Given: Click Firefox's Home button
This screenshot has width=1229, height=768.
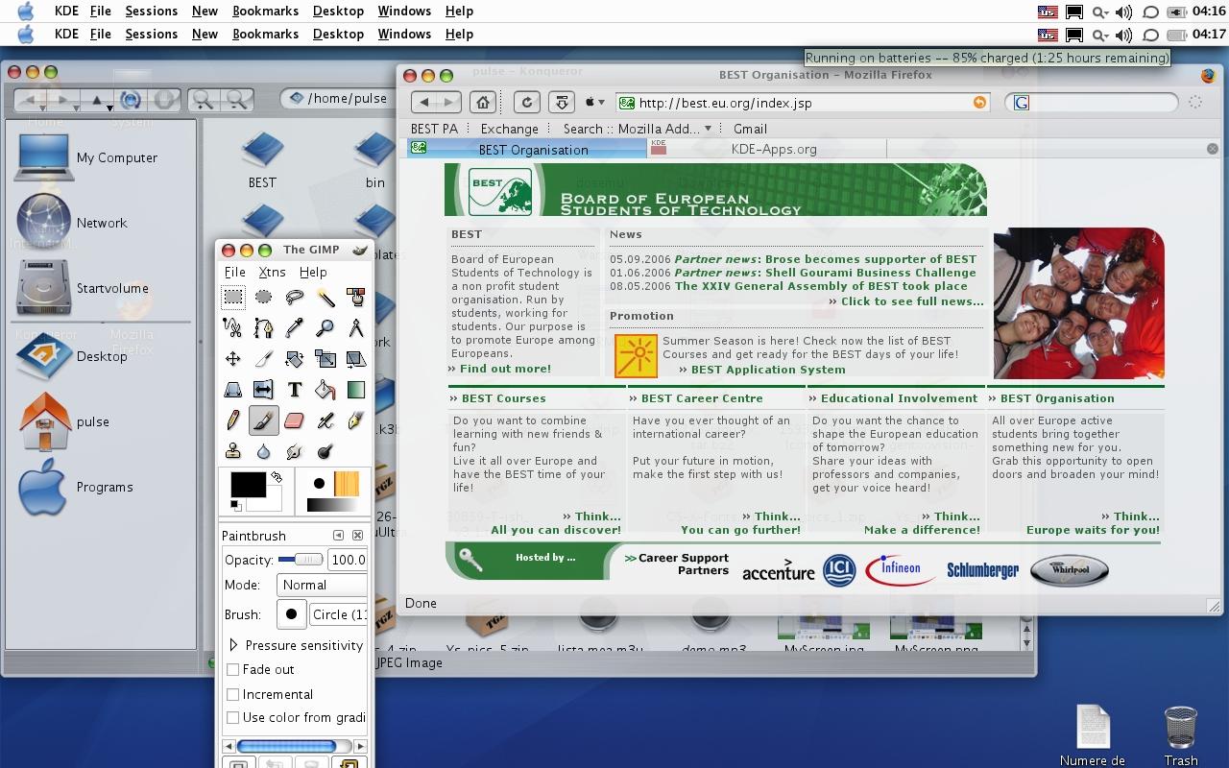Looking at the screenshot, I should [x=483, y=102].
